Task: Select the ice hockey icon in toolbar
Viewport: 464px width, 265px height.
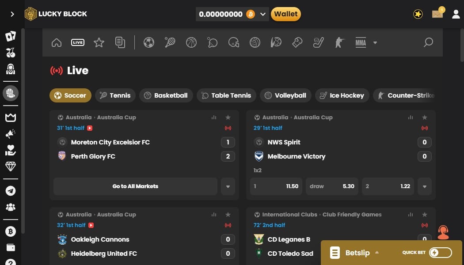Action: point(319,42)
